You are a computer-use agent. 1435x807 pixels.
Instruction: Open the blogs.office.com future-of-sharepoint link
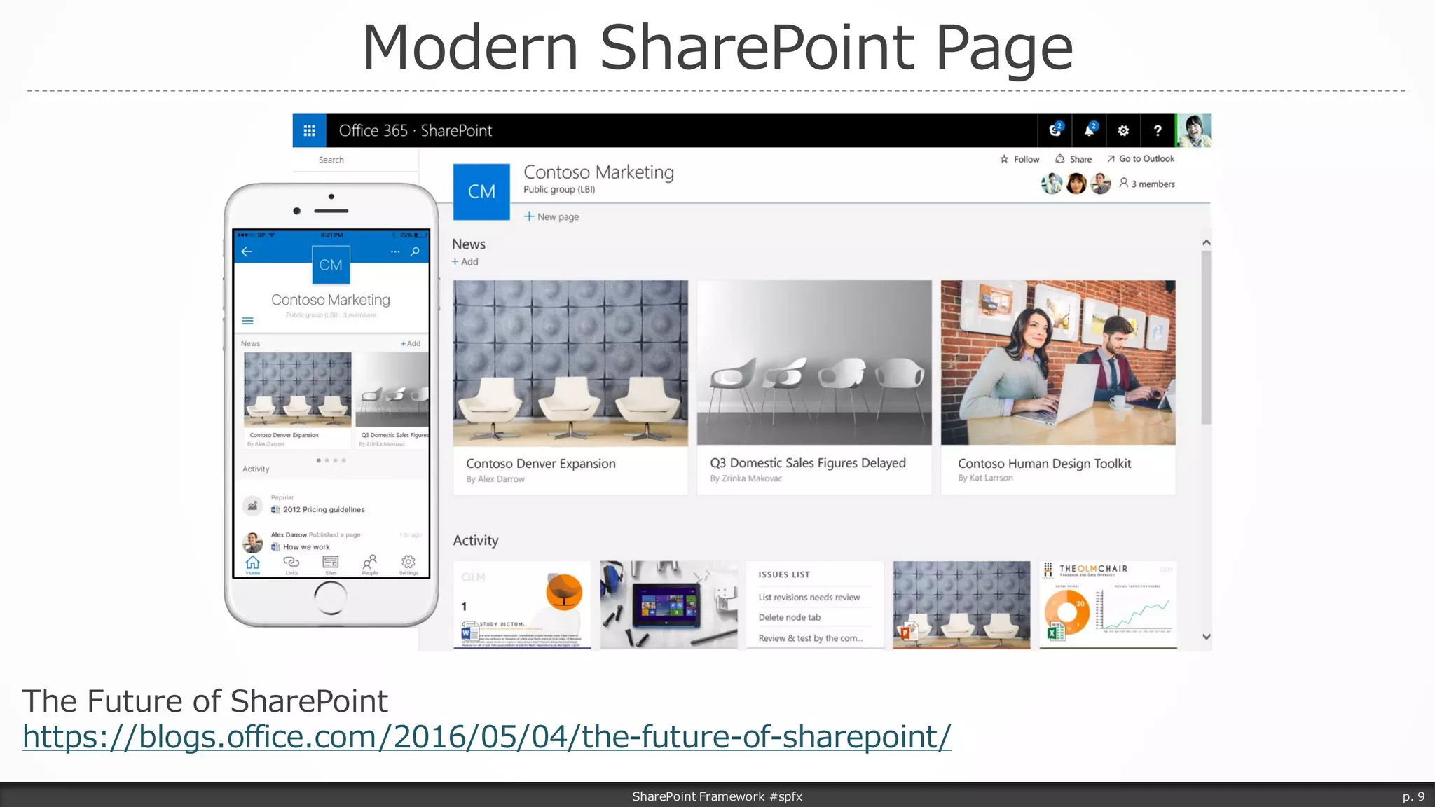tap(487, 737)
